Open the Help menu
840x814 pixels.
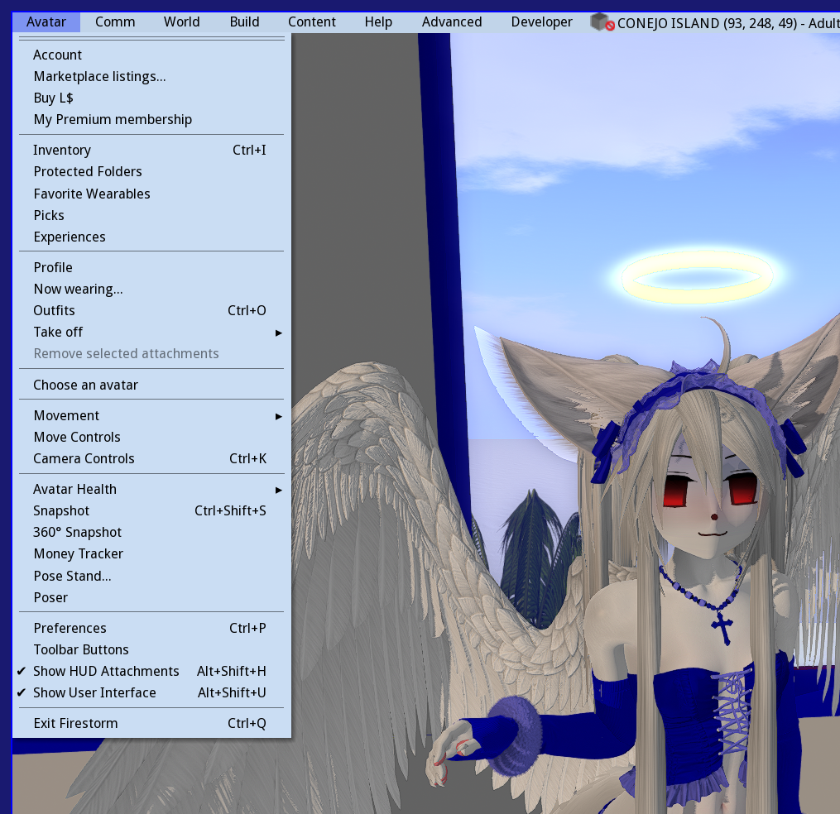[x=378, y=22]
